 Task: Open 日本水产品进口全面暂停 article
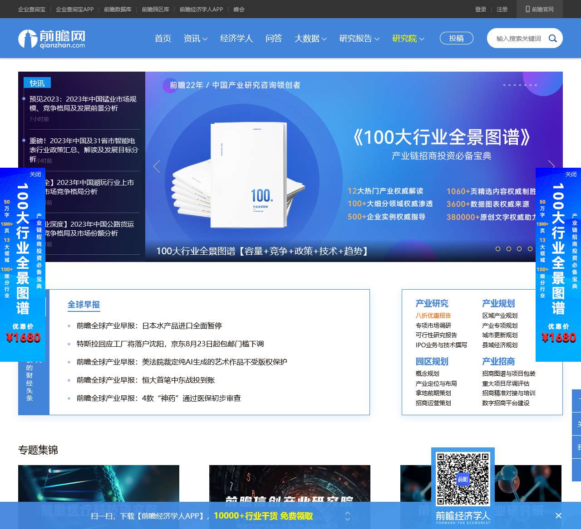[x=149, y=325]
